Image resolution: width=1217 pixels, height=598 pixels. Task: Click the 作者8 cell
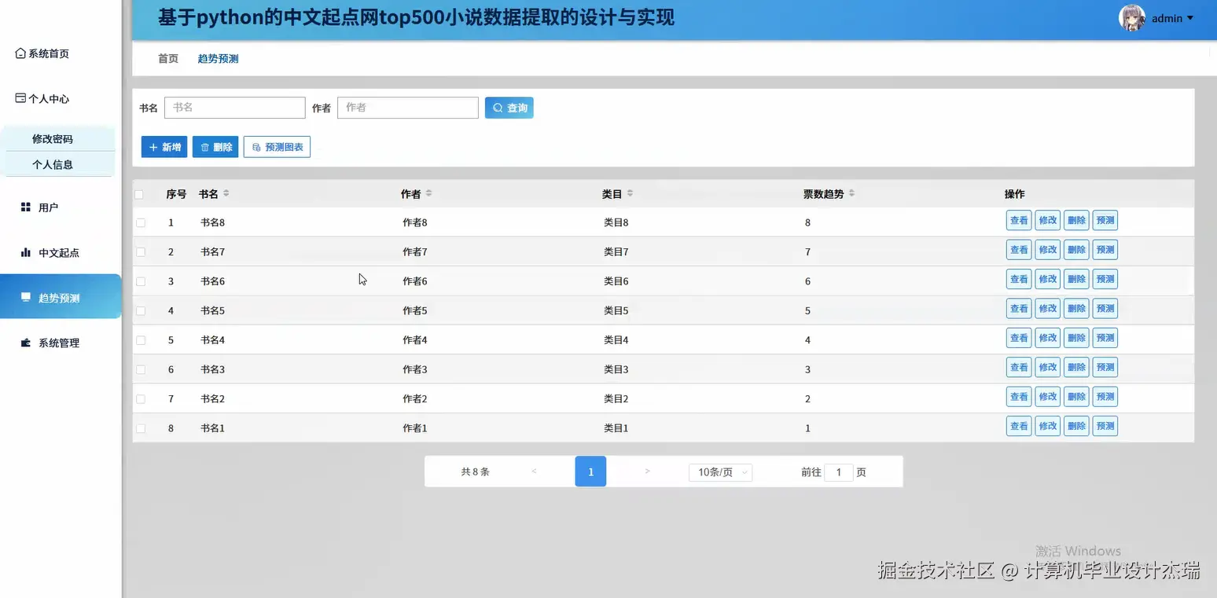pos(415,222)
